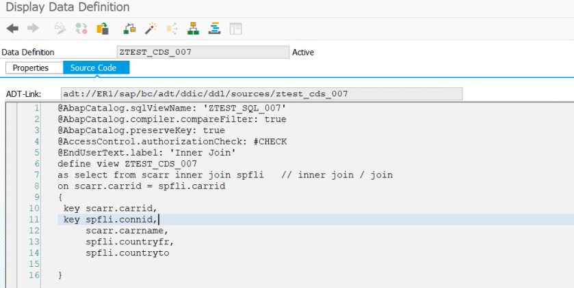Switch to the Properties tab
Image resolution: width=574 pixels, height=288 pixels.
pos(31,68)
